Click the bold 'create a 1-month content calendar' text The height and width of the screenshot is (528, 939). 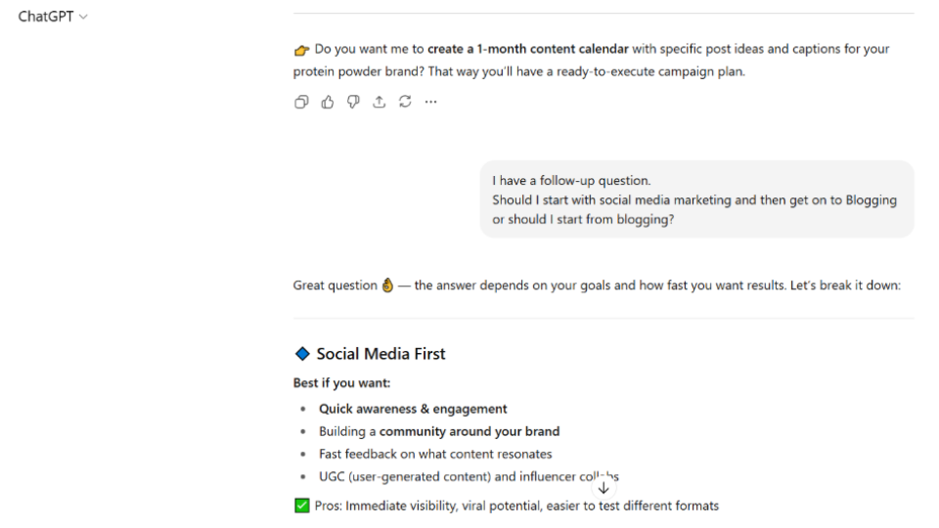click(x=528, y=49)
